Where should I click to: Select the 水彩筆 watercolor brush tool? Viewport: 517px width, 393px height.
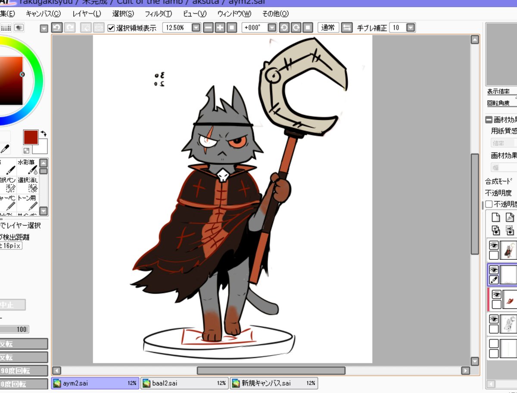point(28,167)
